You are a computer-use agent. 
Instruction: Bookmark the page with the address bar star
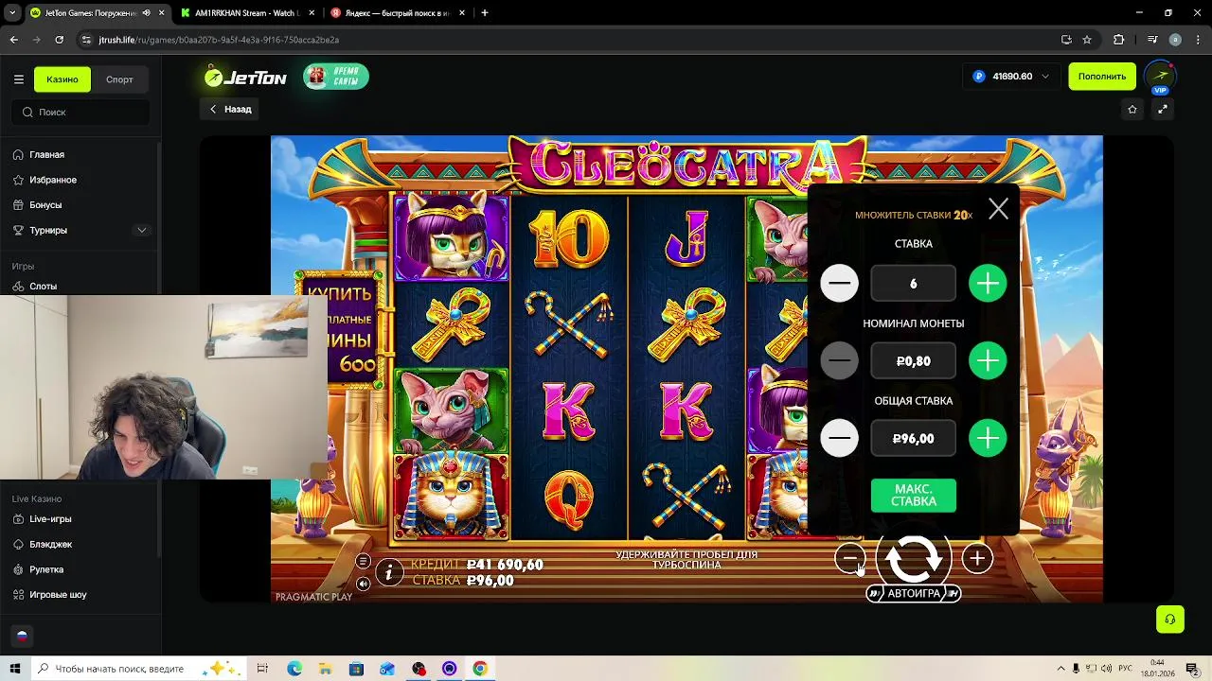tap(1087, 40)
